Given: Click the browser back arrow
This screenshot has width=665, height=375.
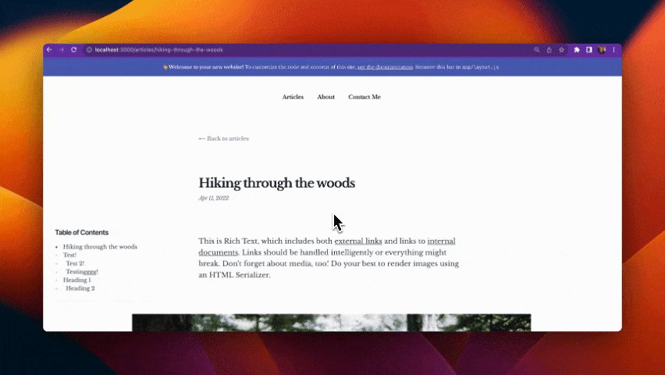Looking at the screenshot, I should (x=49, y=50).
